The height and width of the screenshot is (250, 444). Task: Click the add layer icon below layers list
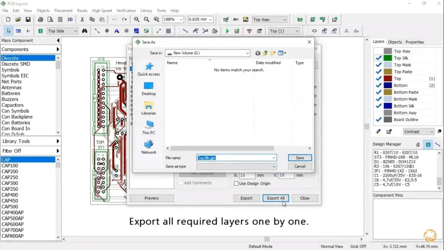tap(378, 131)
